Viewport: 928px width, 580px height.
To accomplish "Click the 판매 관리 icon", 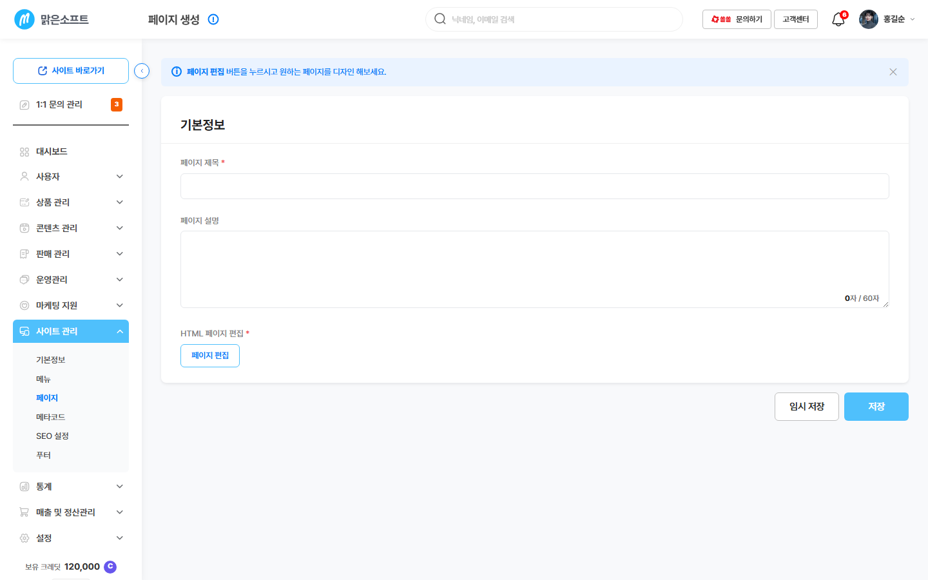I will tap(24, 254).
